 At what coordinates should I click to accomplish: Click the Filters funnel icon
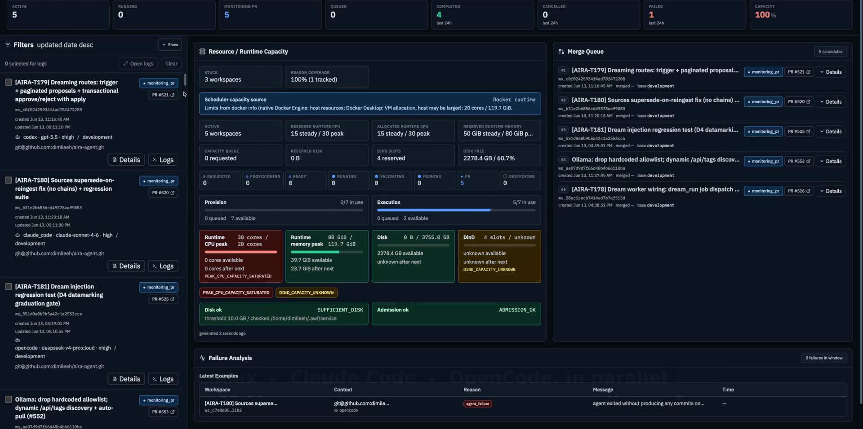8,45
